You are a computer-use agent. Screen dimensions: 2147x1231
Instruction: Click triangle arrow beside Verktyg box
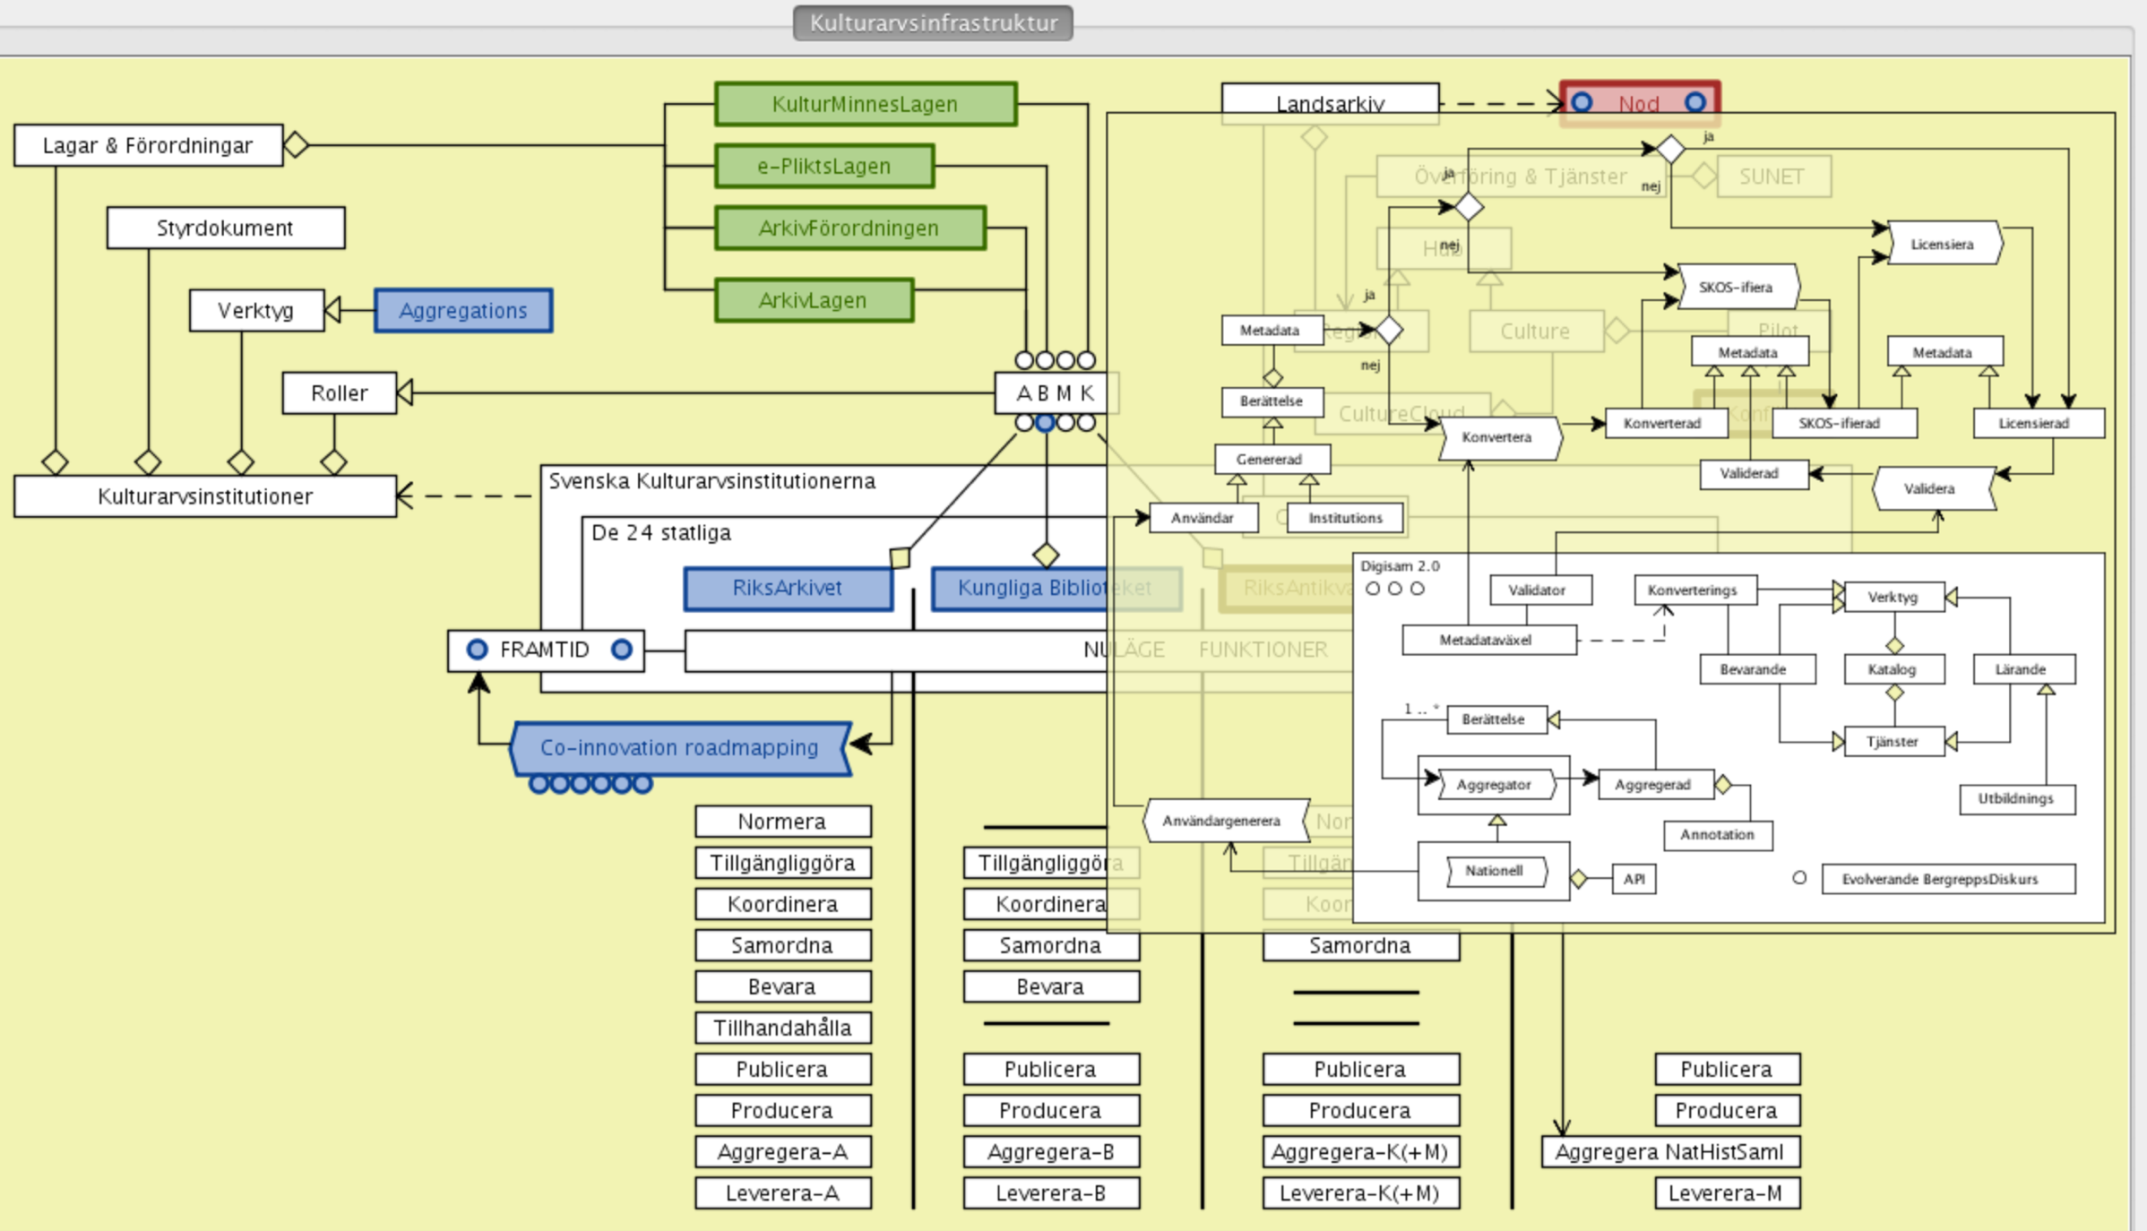pos(332,310)
